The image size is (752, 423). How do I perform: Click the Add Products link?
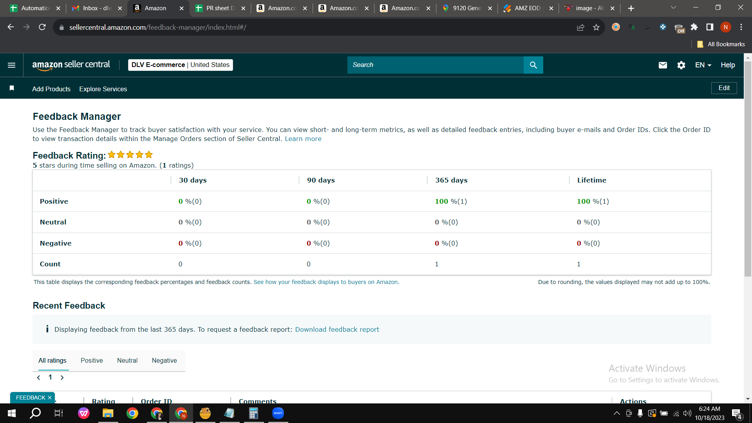point(51,89)
